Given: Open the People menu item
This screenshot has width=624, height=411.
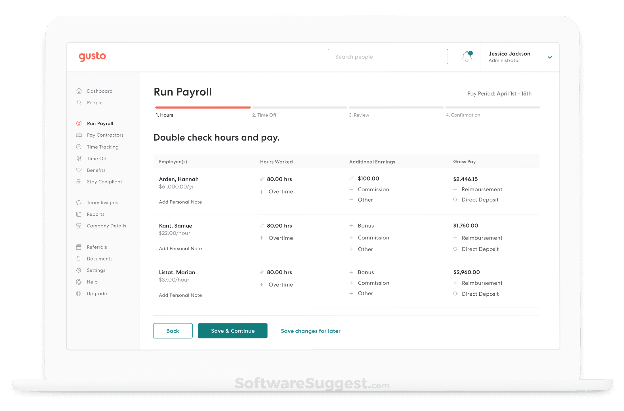Looking at the screenshot, I should (x=95, y=103).
